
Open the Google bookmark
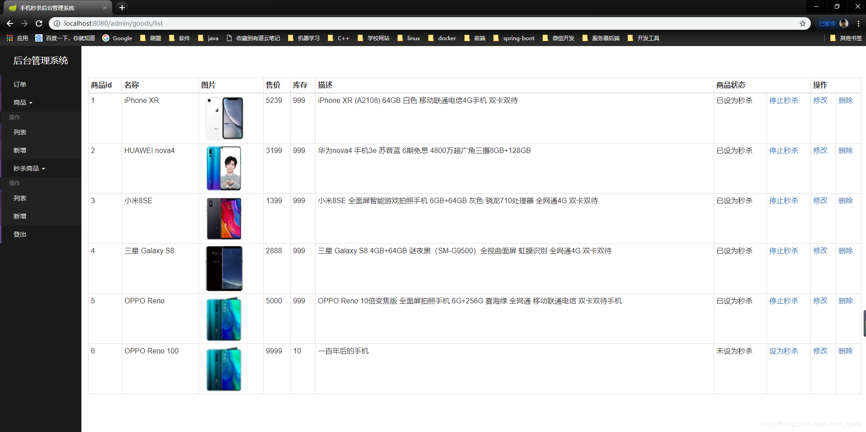click(x=117, y=38)
